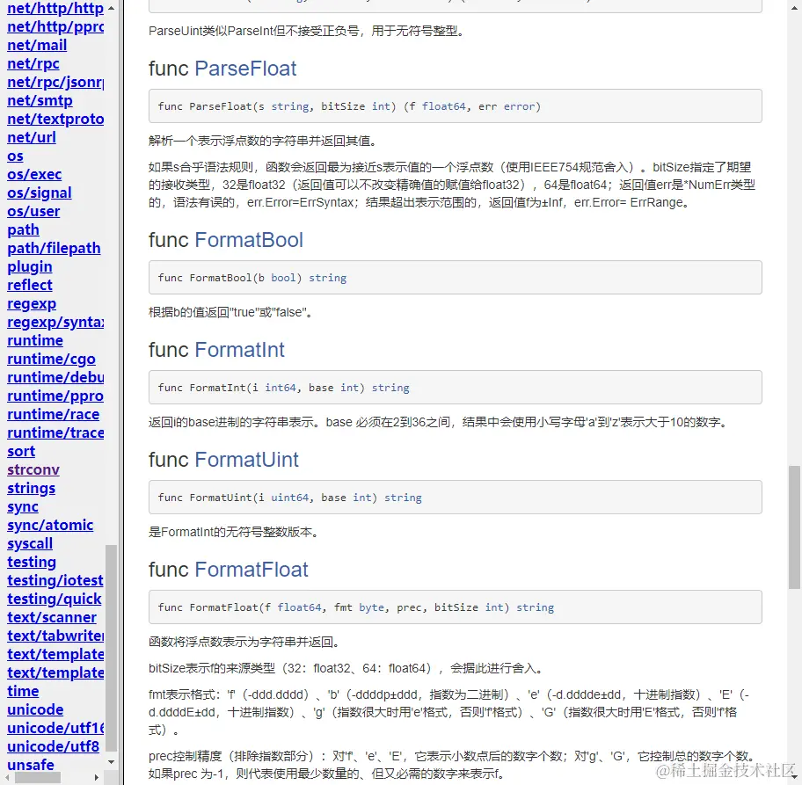Open the runtime/cgo package link
The image size is (802, 785).
(x=51, y=359)
